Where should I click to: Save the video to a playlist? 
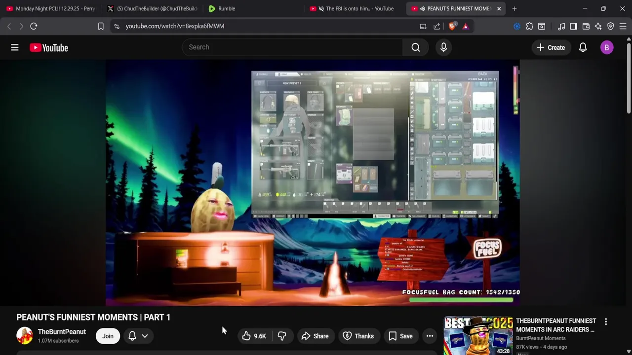click(x=400, y=336)
